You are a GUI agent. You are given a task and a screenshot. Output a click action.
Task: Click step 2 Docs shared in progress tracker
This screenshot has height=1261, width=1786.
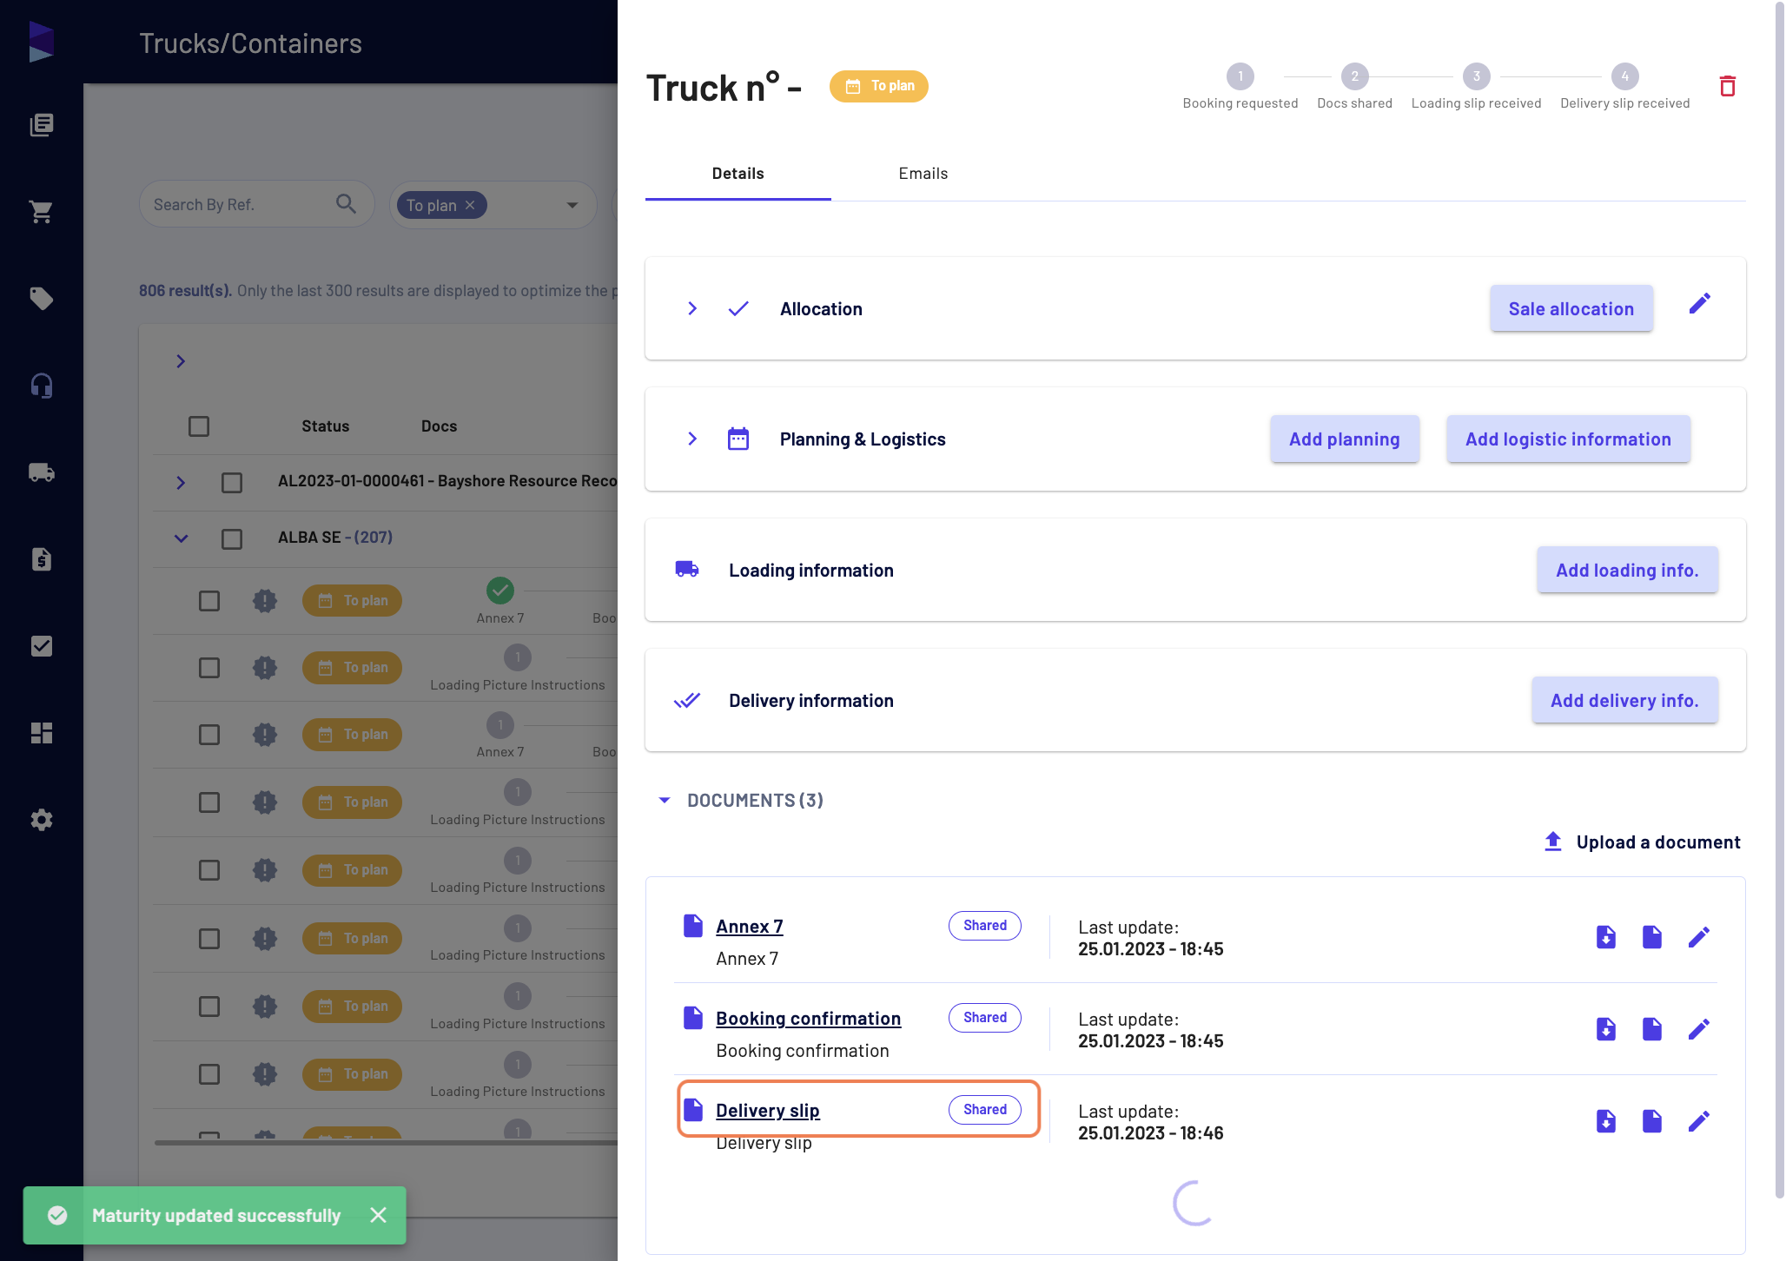coord(1354,76)
